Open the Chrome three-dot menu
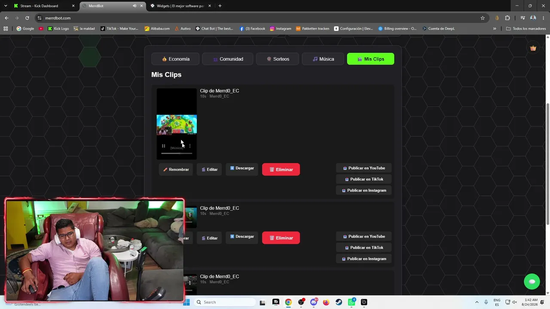 (x=544, y=18)
